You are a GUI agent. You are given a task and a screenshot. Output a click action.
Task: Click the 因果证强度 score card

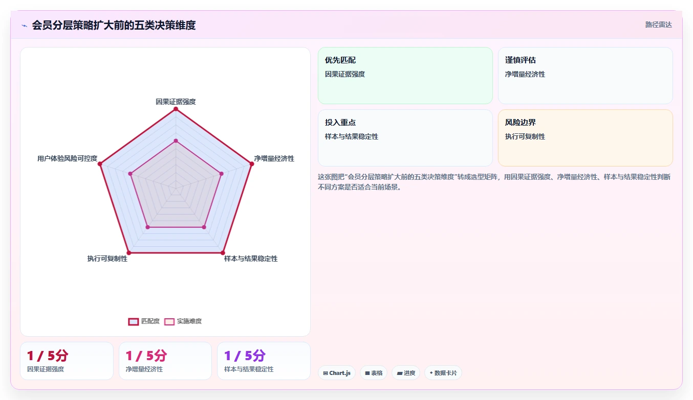coord(67,361)
